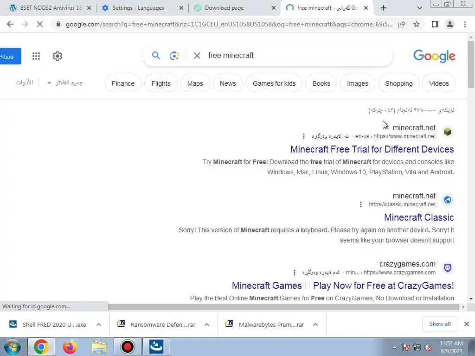Close the downloads bar
475x356 pixels.
click(x=467, y=324)
